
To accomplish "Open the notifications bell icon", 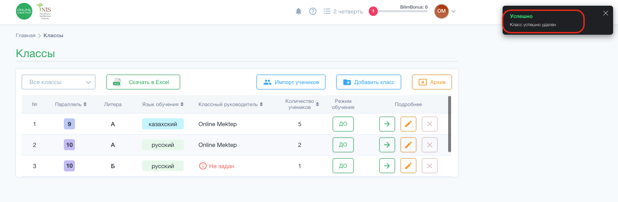I will point(298,11).
